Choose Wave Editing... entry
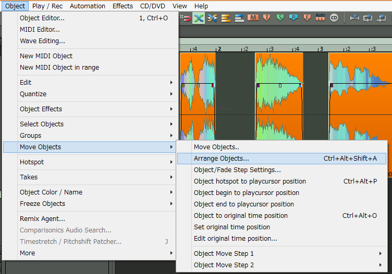 [x=90, y=41]
